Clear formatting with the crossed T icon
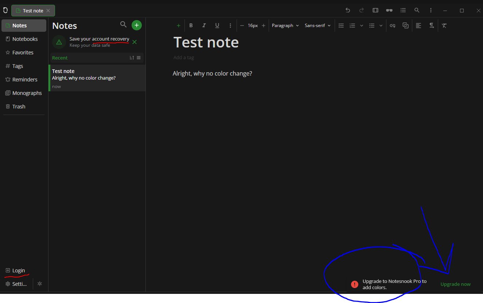Screen dimensions: 483x303 tap(444, 26)
